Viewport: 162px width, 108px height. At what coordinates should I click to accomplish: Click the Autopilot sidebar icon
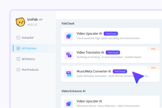click(18, 38)
